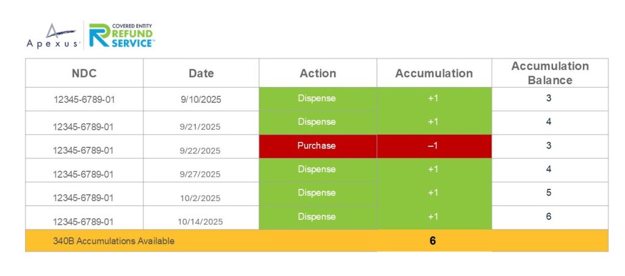Select the 10/2/2025 date cell
Viewport: 625px width, 276px height.
(x=201, y=198)
